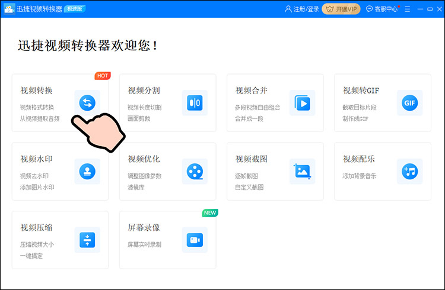445x290 pixels.
Task: Select the 视频截图 picture crop icon
Action: coord(302,172)
